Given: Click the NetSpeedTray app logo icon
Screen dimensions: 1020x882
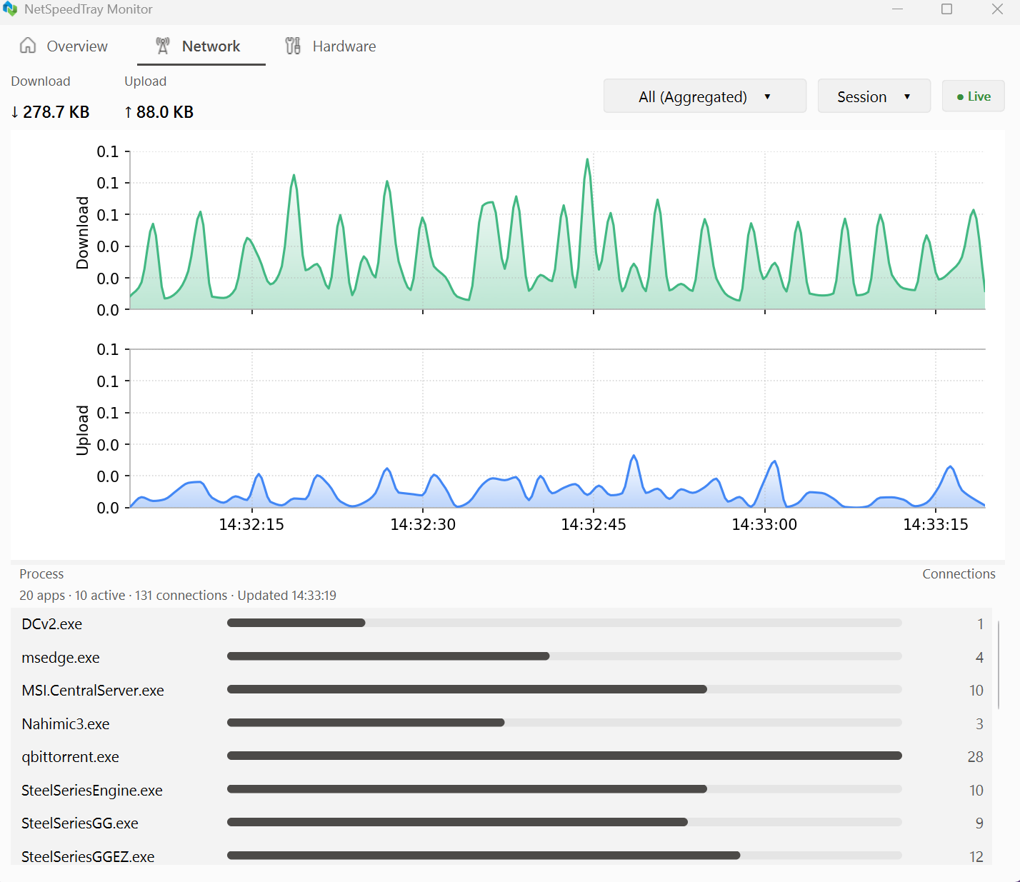Looking at the screenshot, I should (10, 9).
